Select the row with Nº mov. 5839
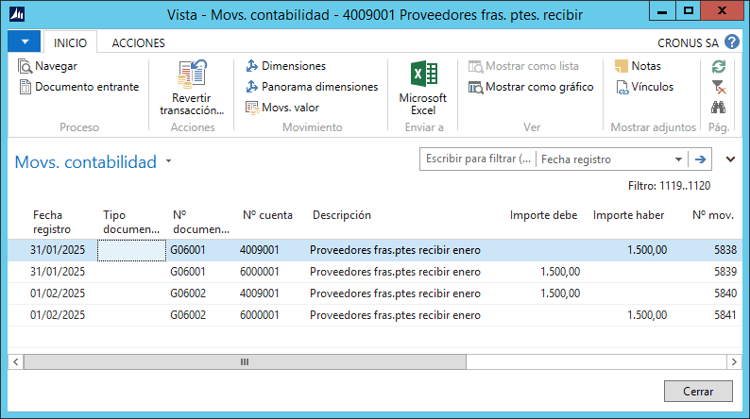The width and height of the screenshot is (750, 419). [375, 272]
